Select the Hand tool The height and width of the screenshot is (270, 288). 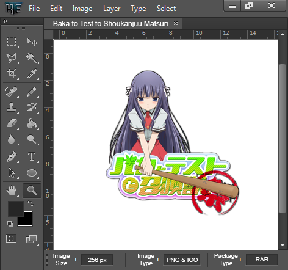12,191
